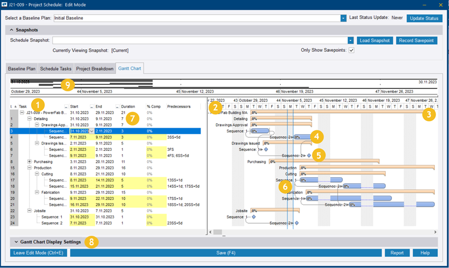This screenshot has height=268, width=449.
Task: Click the Task column filter icon
Action: point(66,107)
